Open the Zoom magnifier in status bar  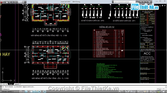[x=129, y=91]
